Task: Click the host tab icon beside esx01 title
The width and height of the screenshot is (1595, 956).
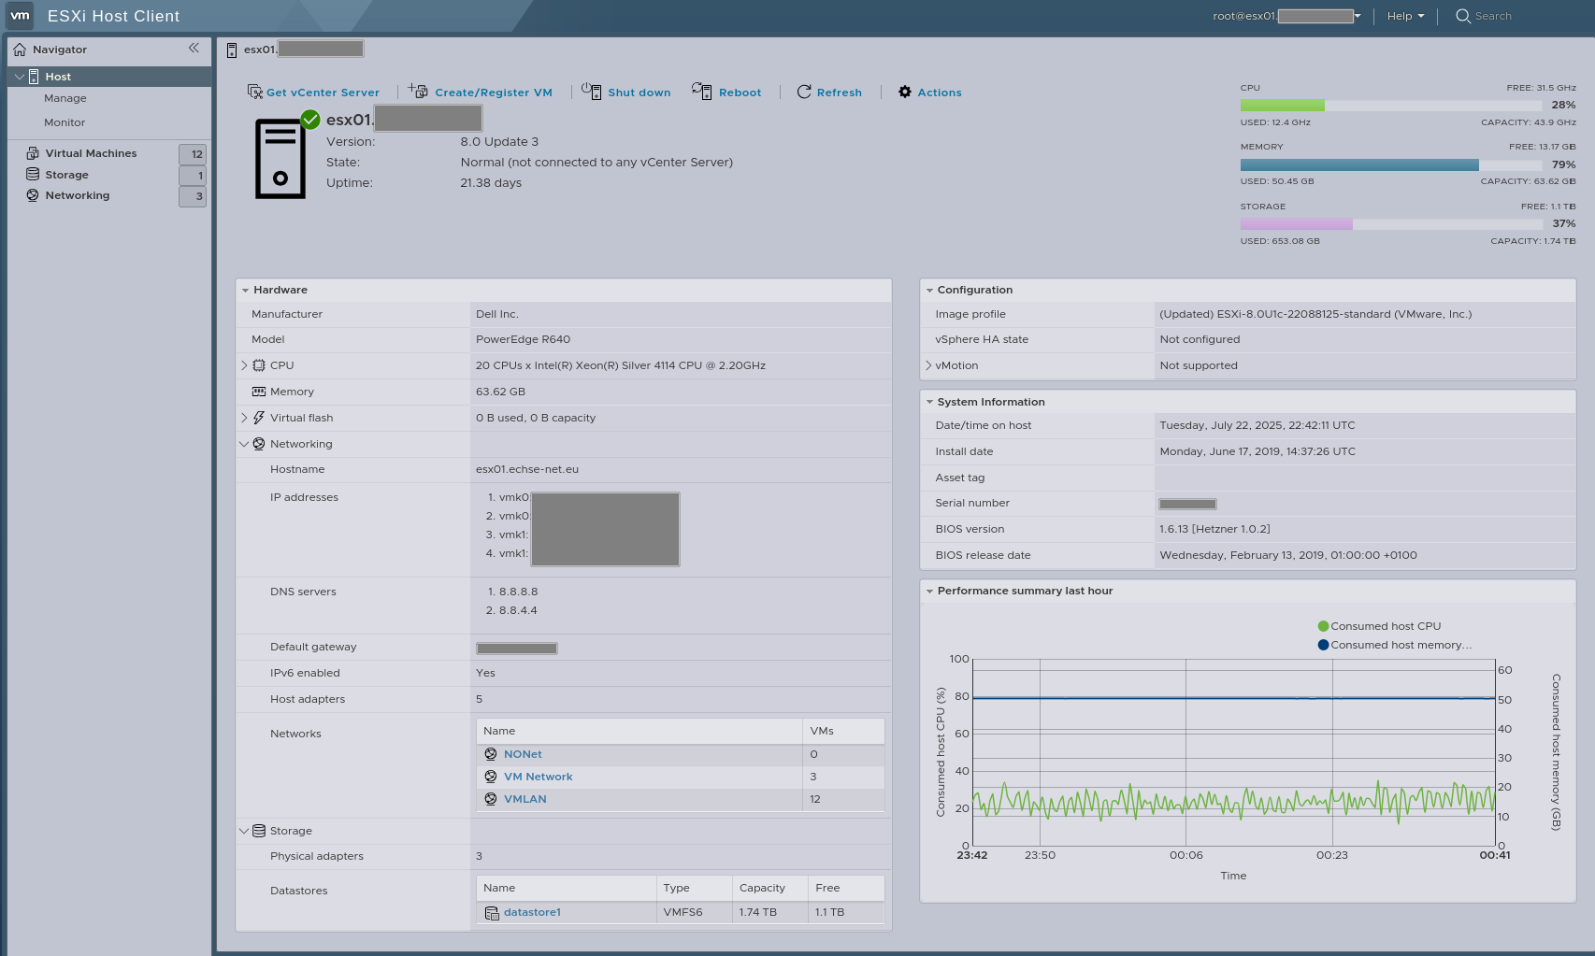Action: tap(232, 50)
